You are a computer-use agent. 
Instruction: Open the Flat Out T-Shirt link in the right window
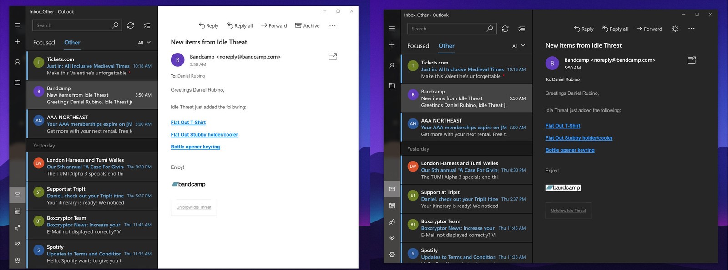click(562, 126)
